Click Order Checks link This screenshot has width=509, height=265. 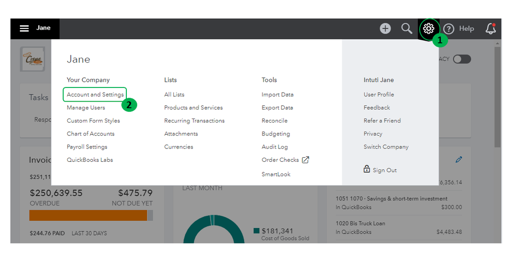point(280,160)
